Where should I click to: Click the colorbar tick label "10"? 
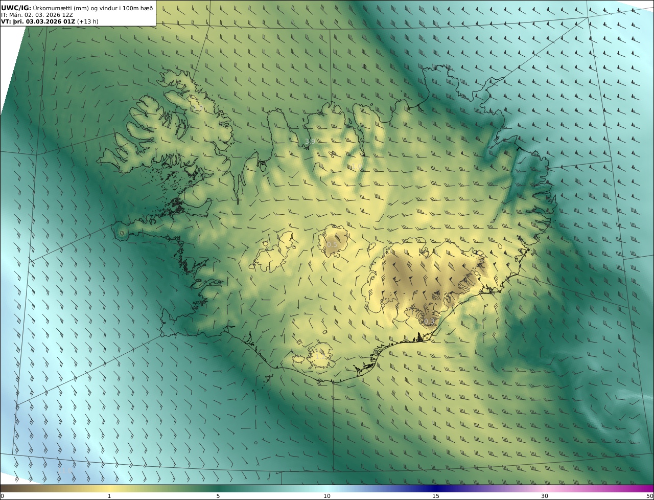(x=327, y=496)
